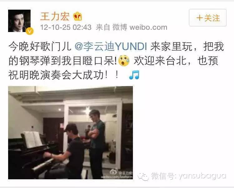This screenshot has width=234, height=188.
Task: Click the weibo.com source link
Action: coord(148,27)
